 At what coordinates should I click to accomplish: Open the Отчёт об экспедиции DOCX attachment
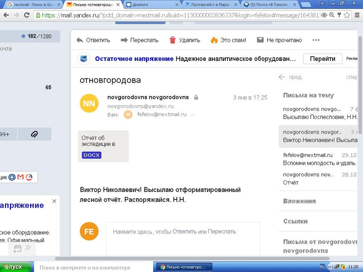pyautogui.click(x=103, y=146)
